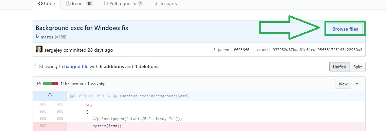Click the Insights bar chart icon
Viewport: 386px width, 131px height.
click(x=156, y=4)
